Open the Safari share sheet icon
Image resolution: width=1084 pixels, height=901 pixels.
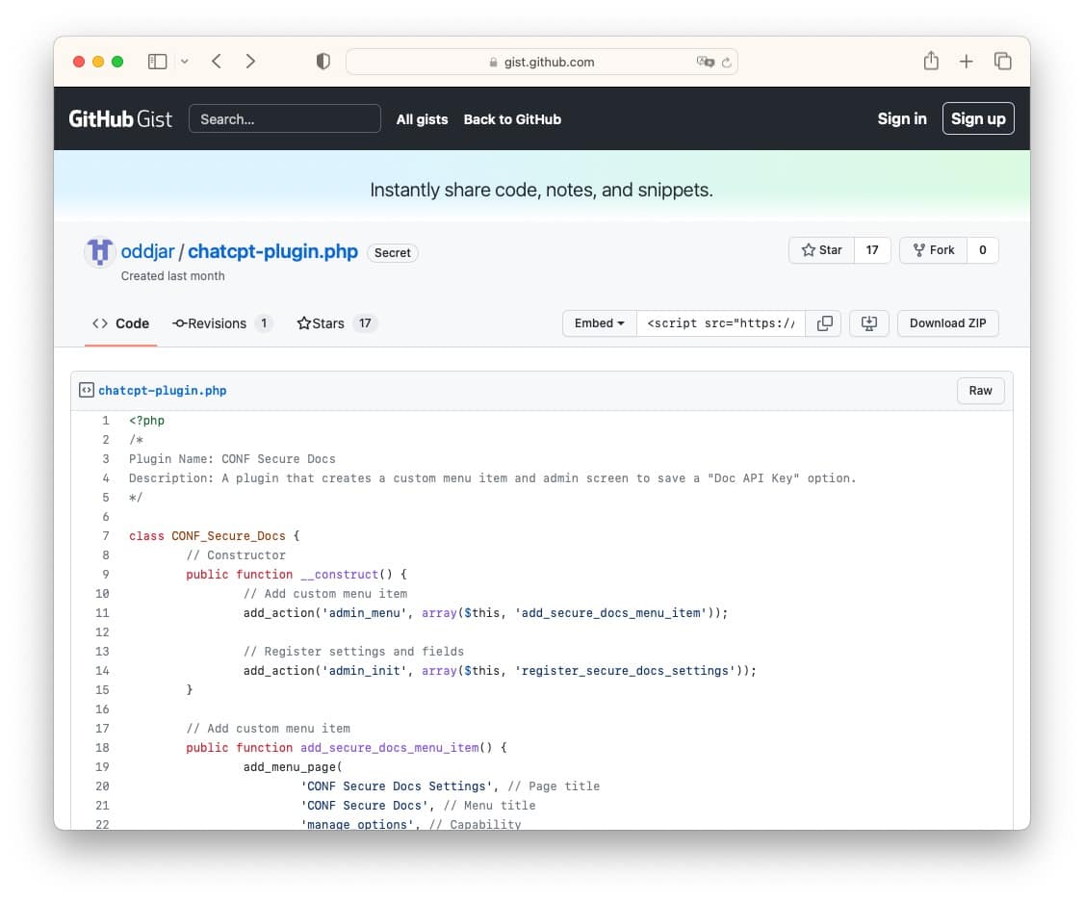tap(931, 61)
